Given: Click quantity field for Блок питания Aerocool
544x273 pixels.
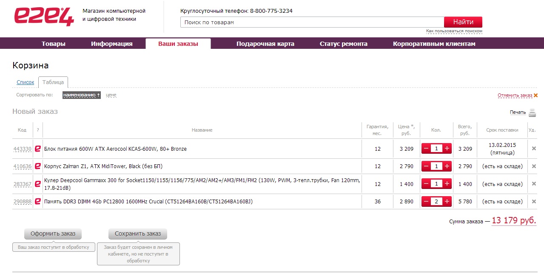Looking at the screenshot, I should click(x=436, y=149).
